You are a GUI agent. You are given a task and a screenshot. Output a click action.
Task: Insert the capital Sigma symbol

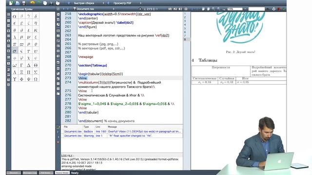pos(36,72)
